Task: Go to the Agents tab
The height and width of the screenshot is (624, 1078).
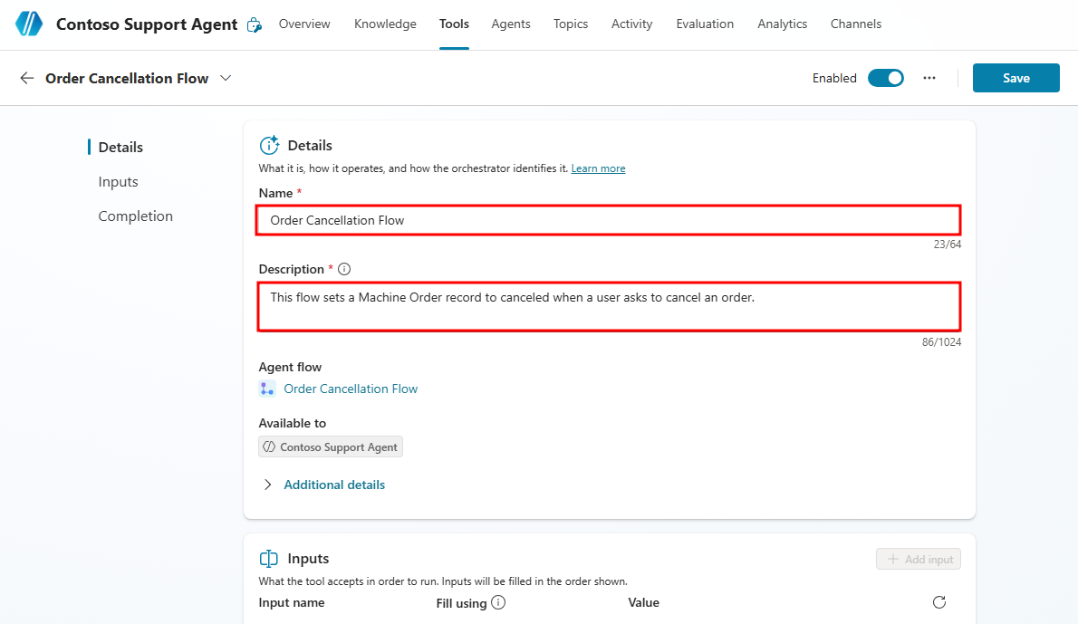Action: click(x=511, y=24)
